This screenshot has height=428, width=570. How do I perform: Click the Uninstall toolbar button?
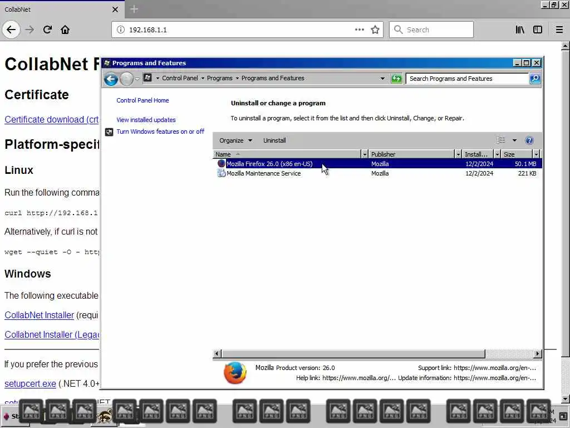[274, 140]
